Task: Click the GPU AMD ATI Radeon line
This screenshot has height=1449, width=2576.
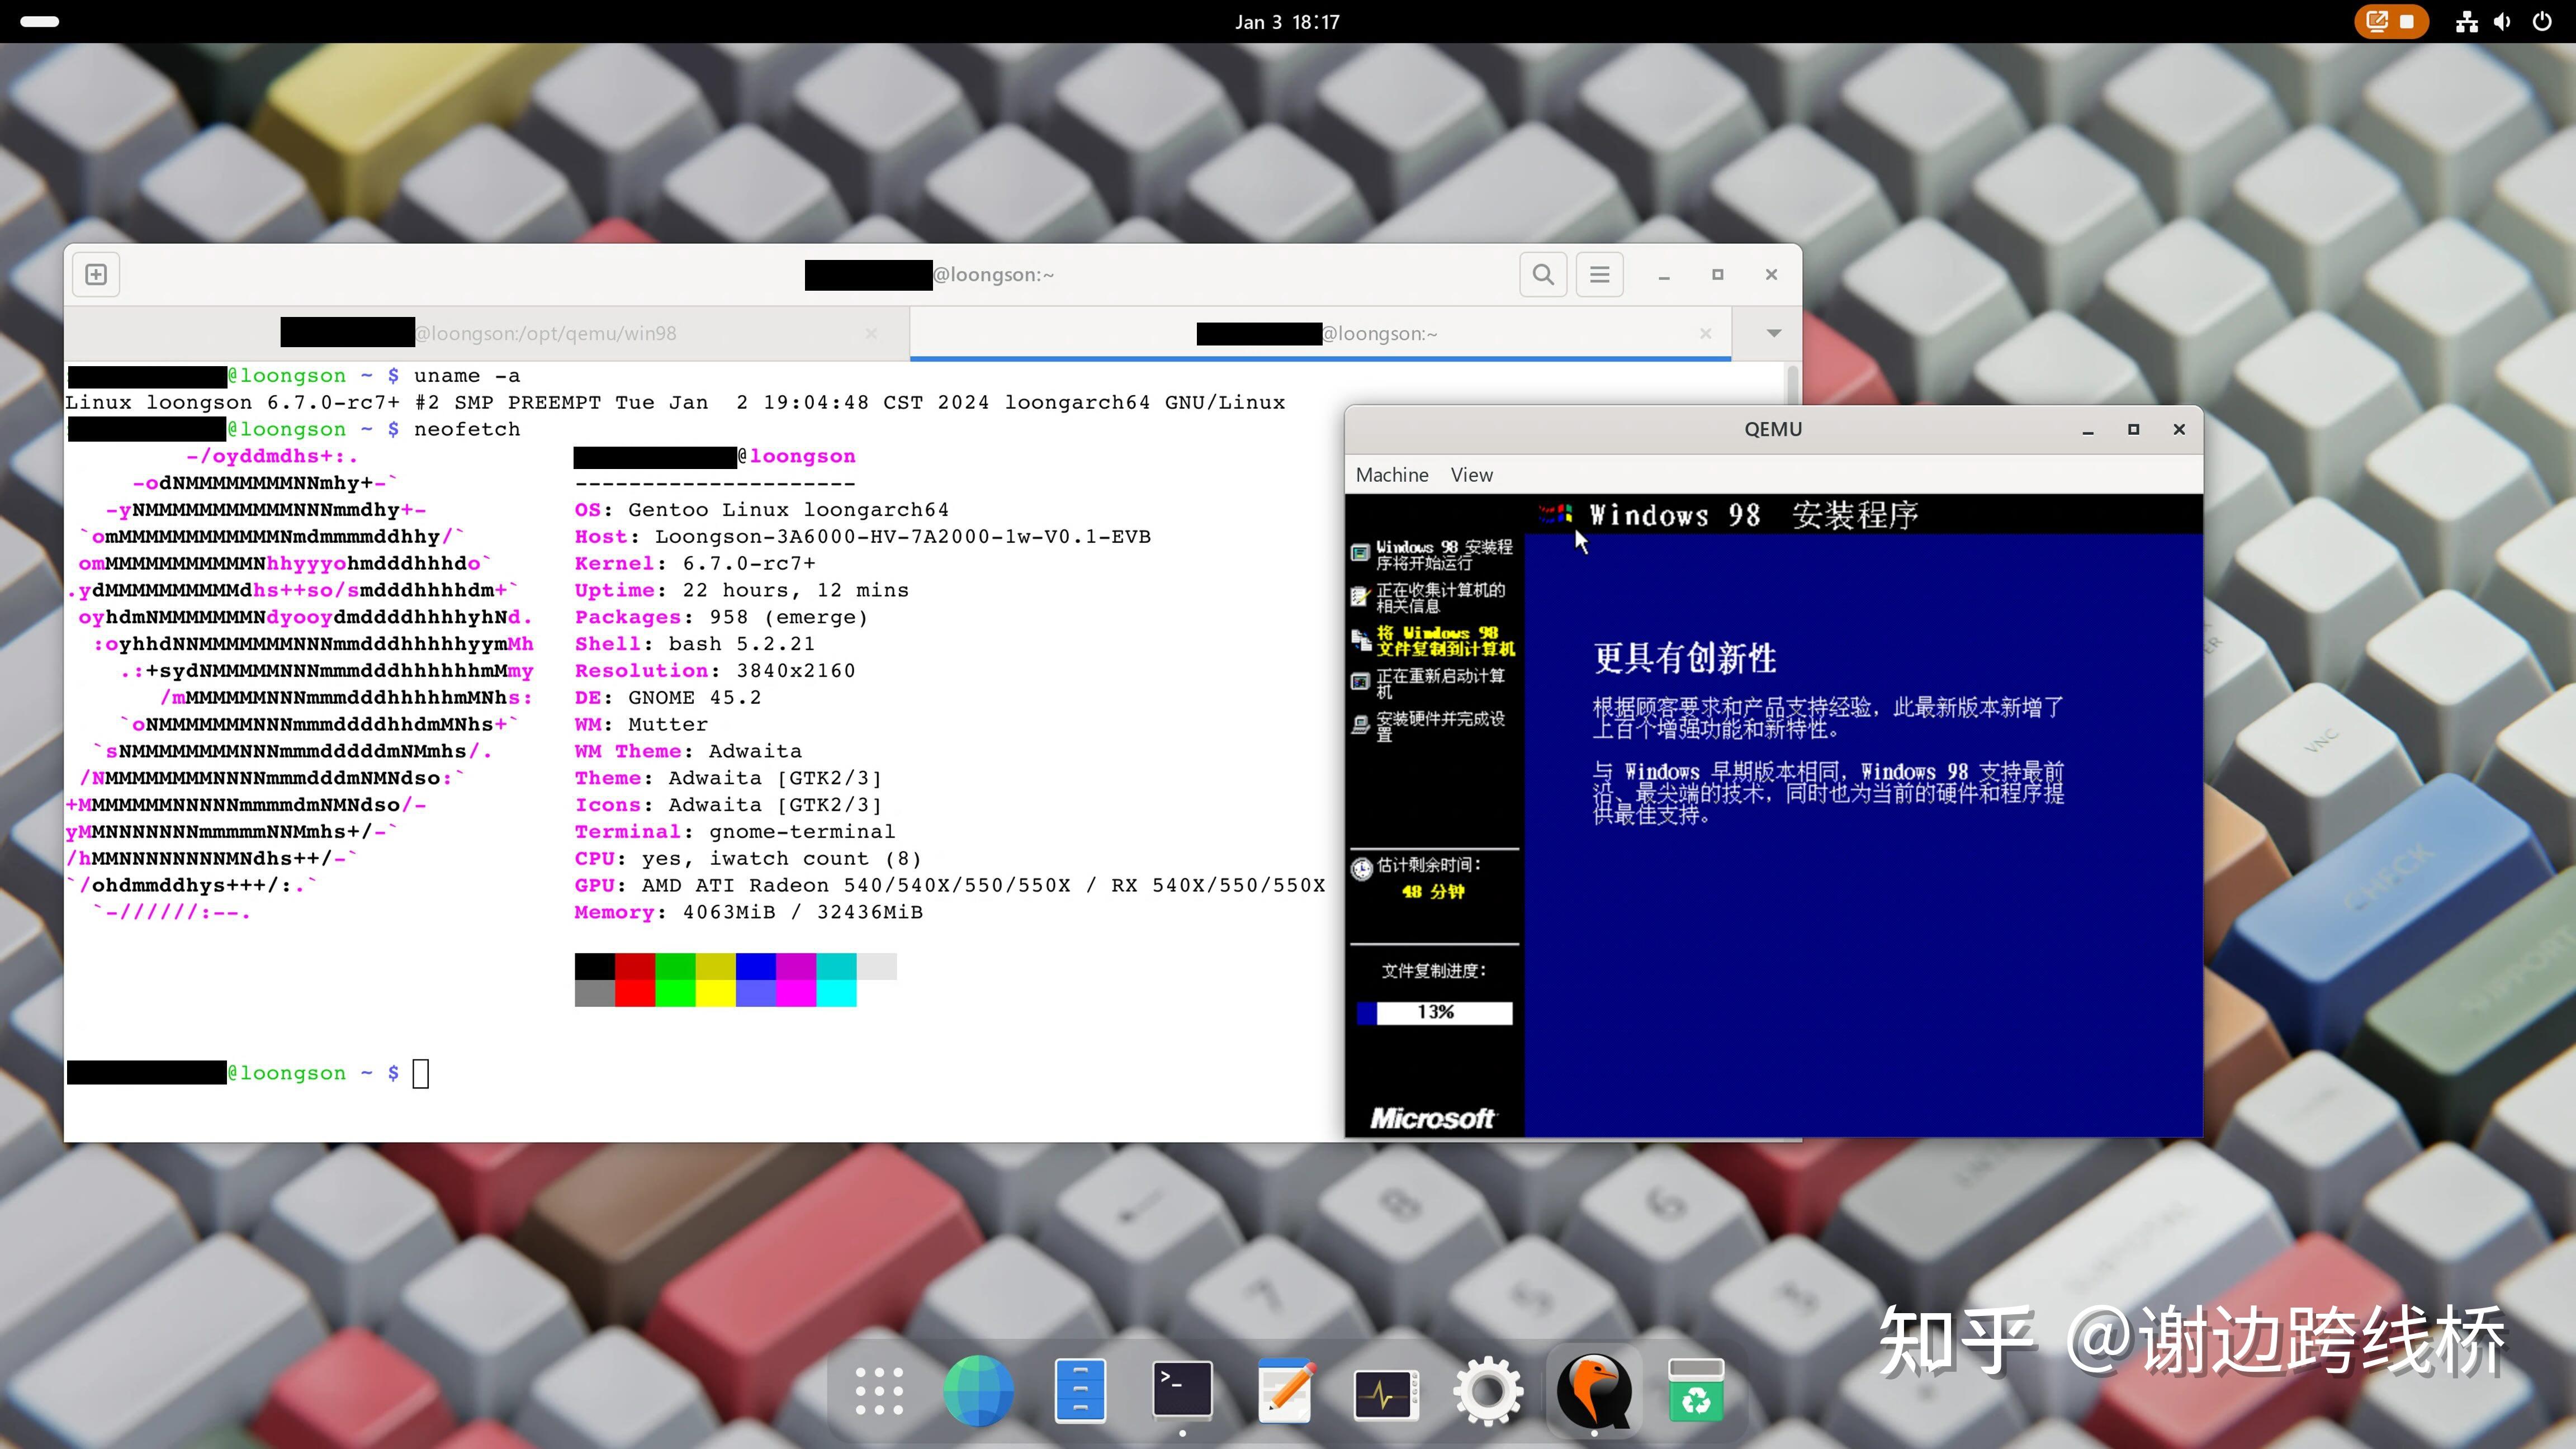Action: point(950,885)
